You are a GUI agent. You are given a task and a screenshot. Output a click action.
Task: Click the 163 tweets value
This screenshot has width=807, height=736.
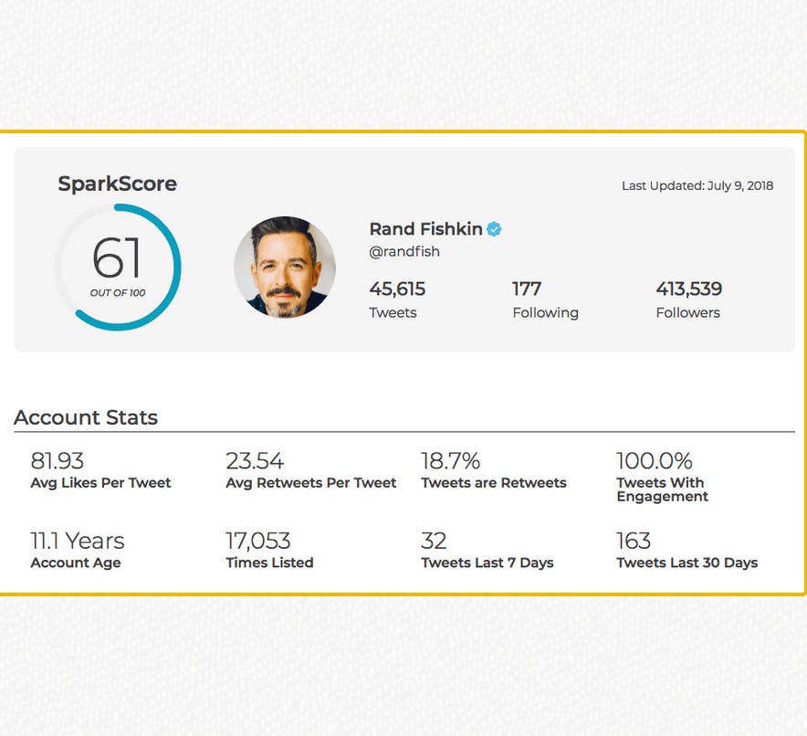point(634,541)
